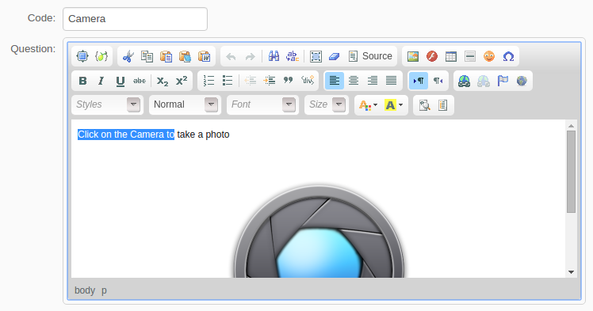593x311 pixels.
Task: Open the Normal paragraph format dropdown
Action: coord(185,104)
